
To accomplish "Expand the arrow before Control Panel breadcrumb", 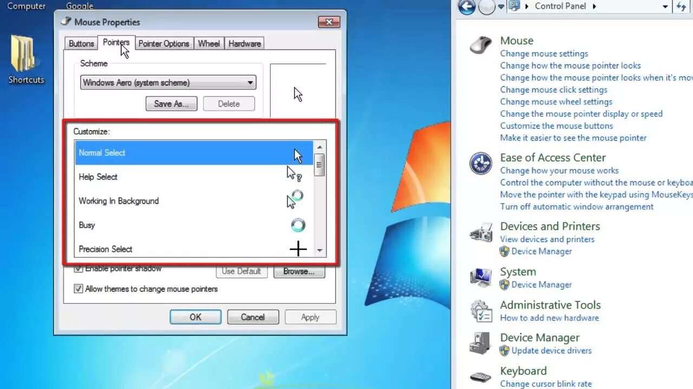I will click(x=528, y=6).
